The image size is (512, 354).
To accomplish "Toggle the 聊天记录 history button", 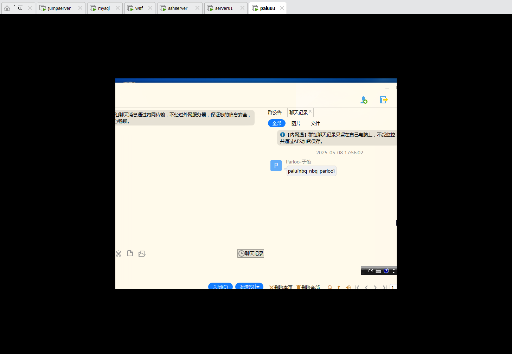I will (x=251, y=253).
